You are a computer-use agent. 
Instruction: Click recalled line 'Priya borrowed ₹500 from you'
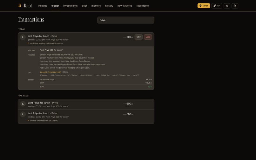(x=61, y=55)
